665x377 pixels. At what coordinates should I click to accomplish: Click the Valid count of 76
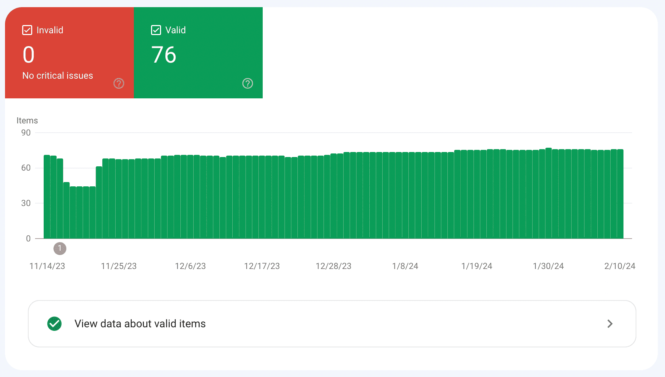[x=164, y=55]
